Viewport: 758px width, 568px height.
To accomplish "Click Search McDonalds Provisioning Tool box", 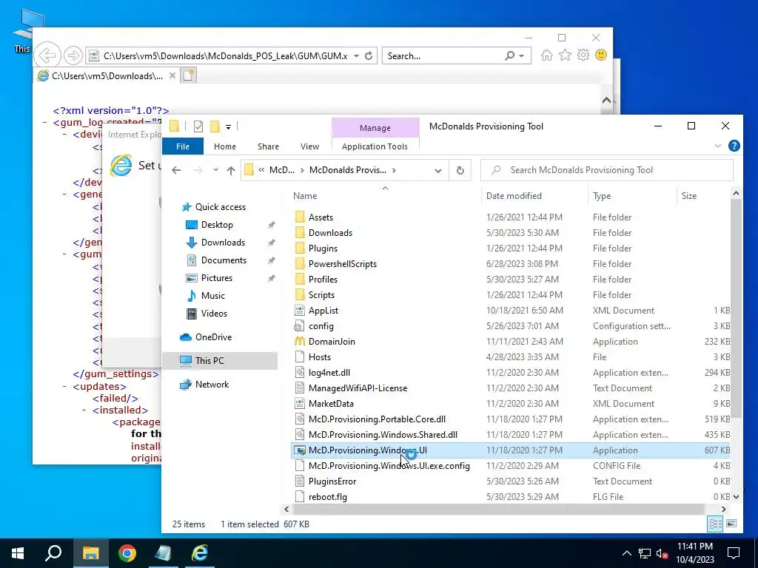I will tap(607, 170).
